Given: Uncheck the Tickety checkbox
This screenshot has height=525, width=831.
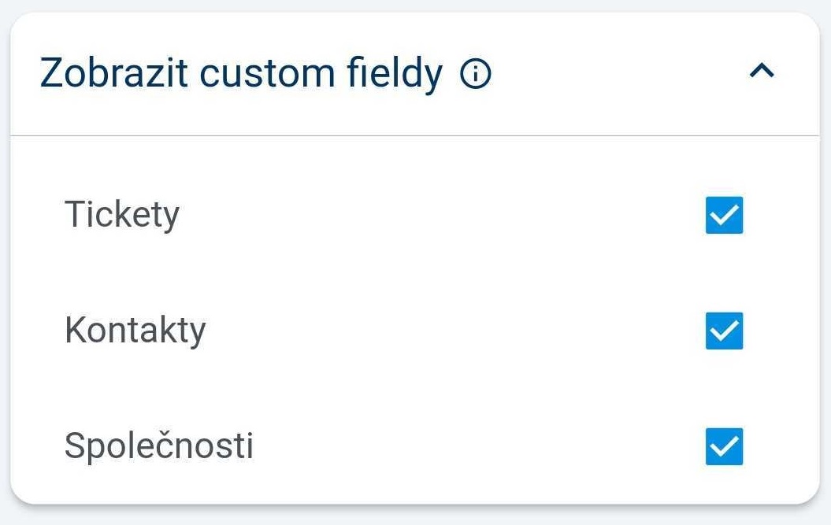Looking at the screenshot, I should (724, 216).
